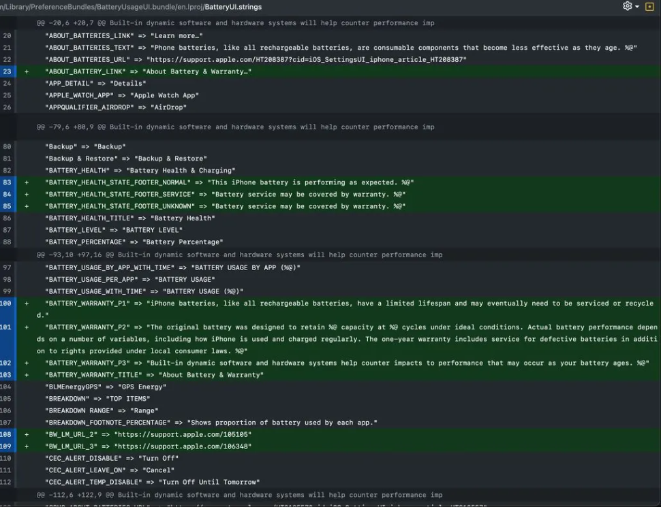This screenshot has height=507, width=661.
Task: Click the support.apple.com/106348 URL text
Action: pos(183,446)
